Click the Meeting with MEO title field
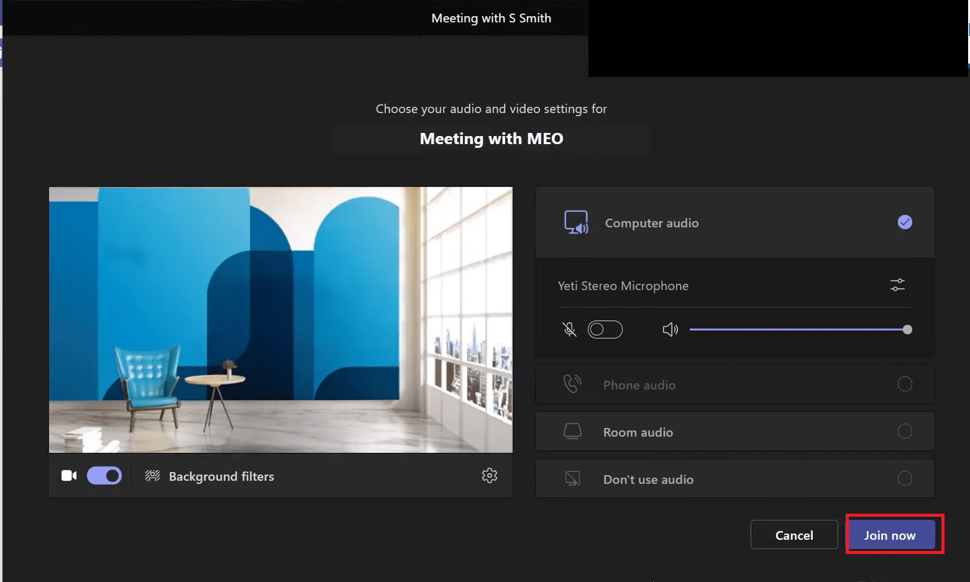The height and width of the screenshot is (582, 970). pos(492,139)
